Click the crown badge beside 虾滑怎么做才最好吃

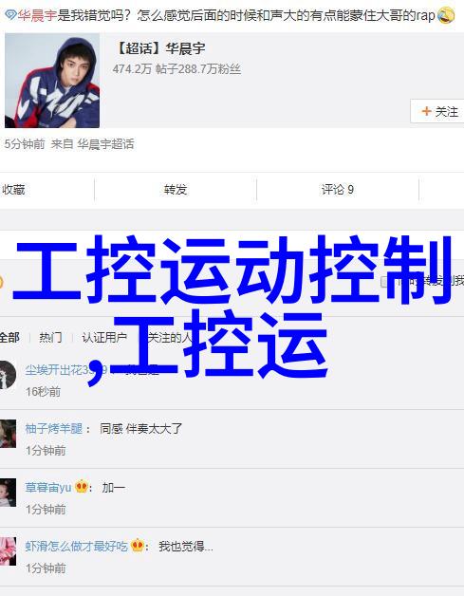[138, 546]
